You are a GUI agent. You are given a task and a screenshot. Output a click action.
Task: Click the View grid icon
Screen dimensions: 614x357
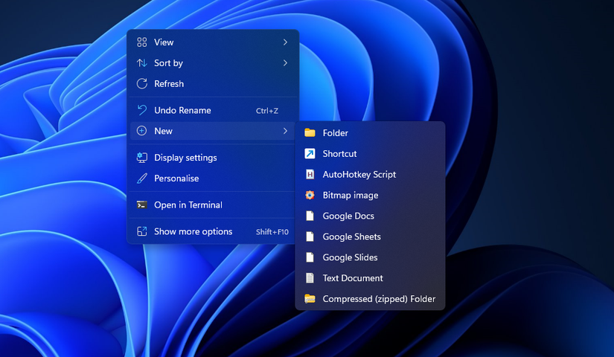(141, 42)
